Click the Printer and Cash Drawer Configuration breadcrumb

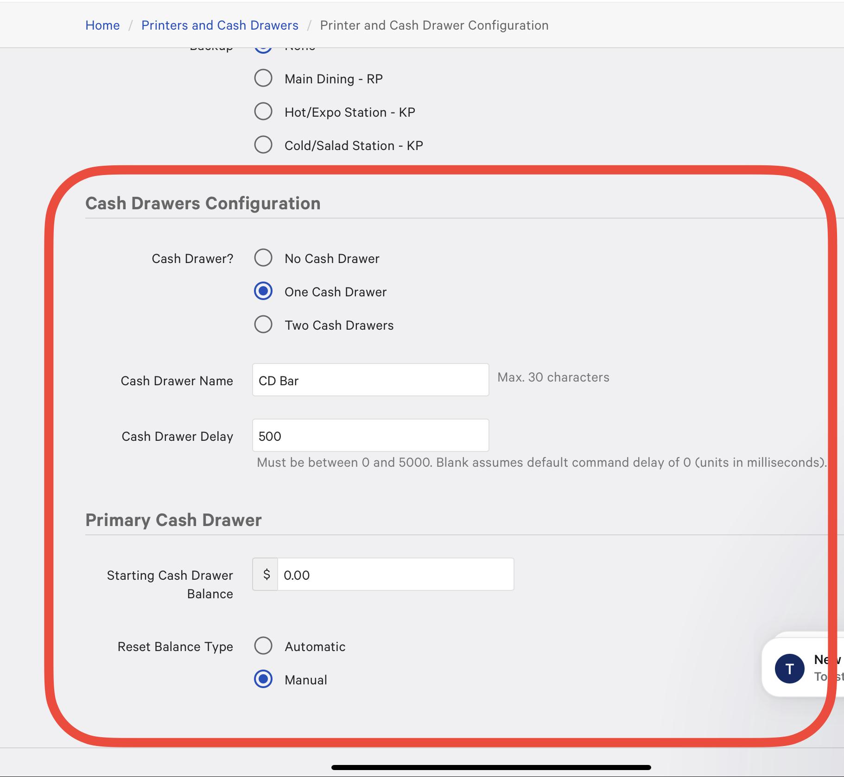tap(434, 25)
